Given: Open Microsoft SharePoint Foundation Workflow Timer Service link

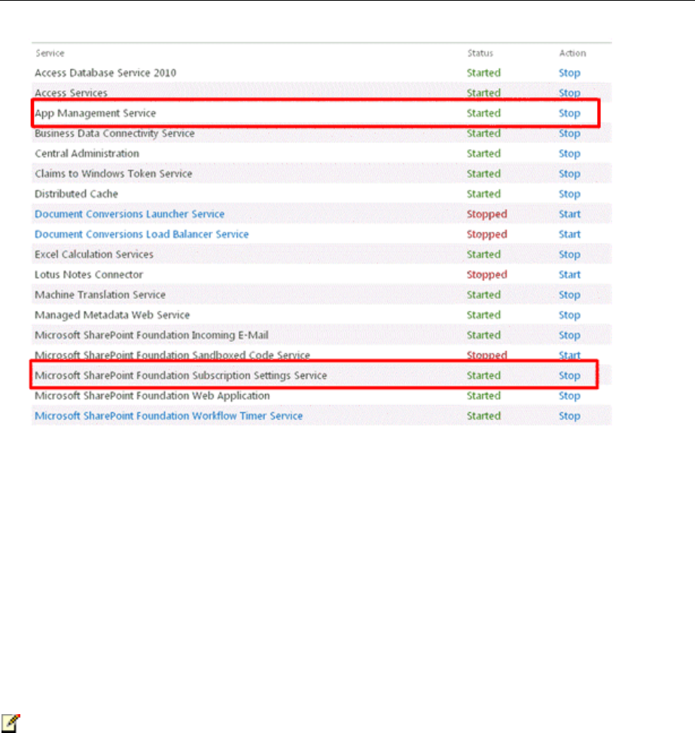Looking at the screenshot, I should (x=169, y=416).
